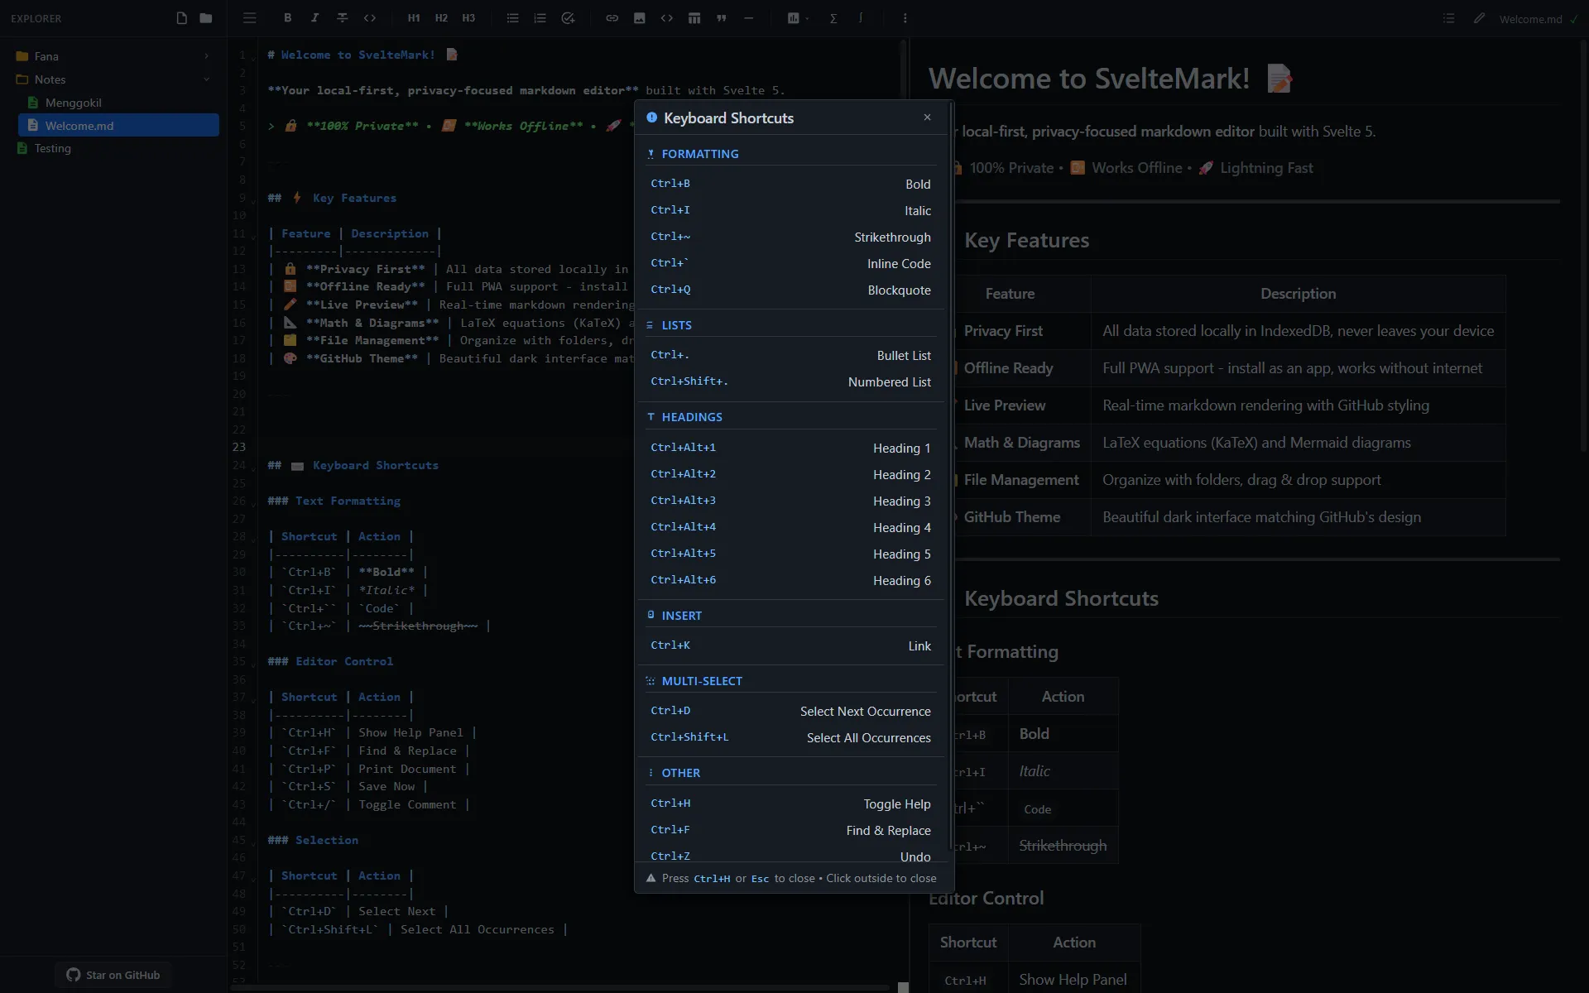
Task: Insert a blockquote from the toolbar
Action: coord(722,18)
